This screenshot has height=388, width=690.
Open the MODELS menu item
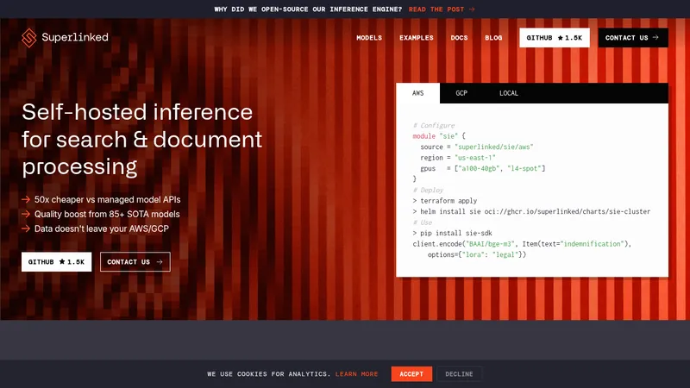click(369, 38)
